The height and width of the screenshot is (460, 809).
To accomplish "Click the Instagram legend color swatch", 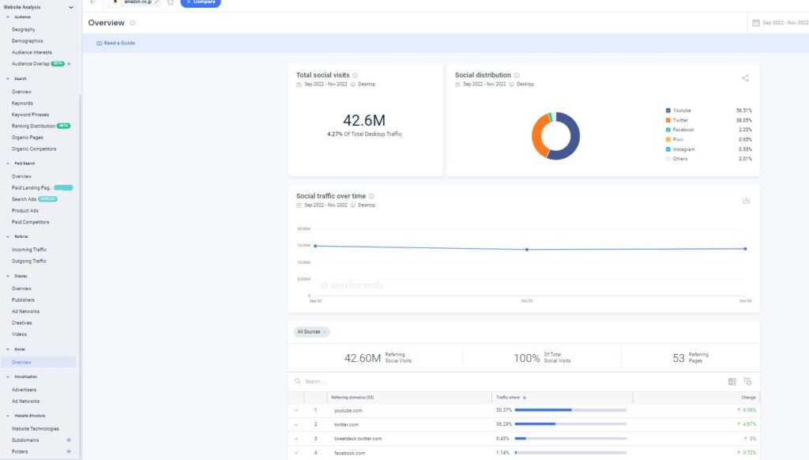I will click(668, 149).
